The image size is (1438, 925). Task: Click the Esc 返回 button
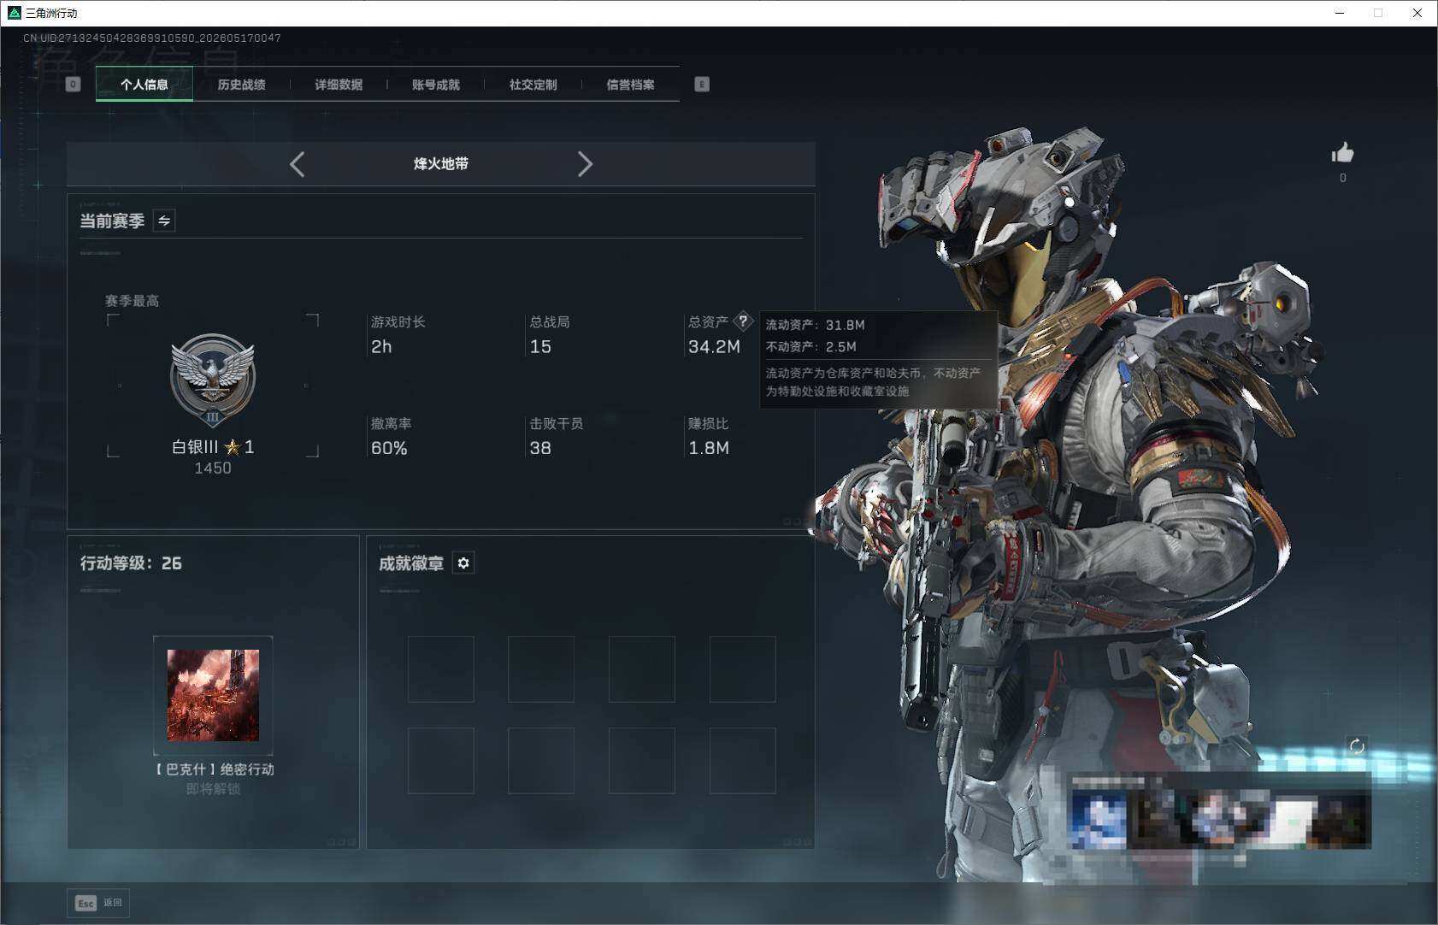(x=98, y=903)
